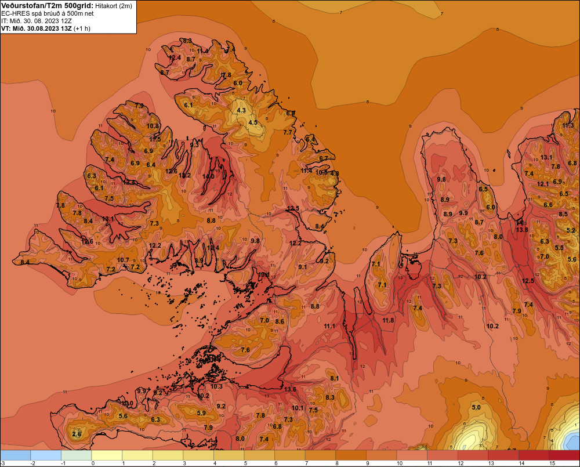580x467 pixels.
Task: Click the 'VT: Mið. 30.08.2023 13Z' valid time
Action: tap(37, 28)
